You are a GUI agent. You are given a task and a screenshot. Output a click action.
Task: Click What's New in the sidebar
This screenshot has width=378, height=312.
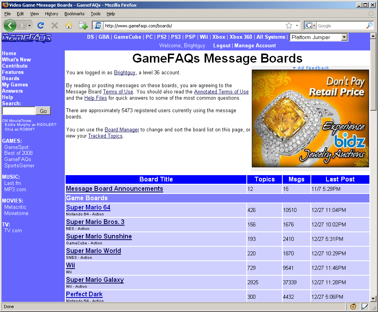[x=16, y=59]
